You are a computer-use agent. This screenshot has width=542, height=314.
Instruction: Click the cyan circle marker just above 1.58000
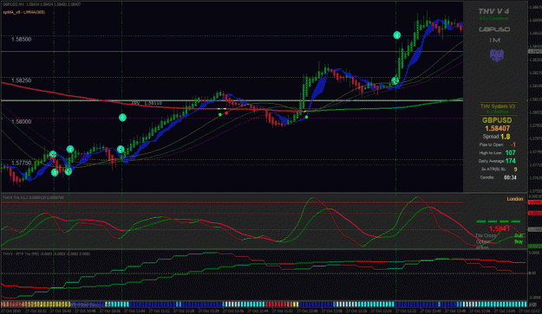[122, 118]
